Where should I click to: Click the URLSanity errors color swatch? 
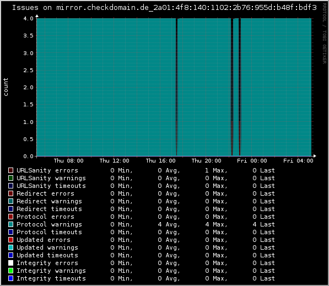coord(10,170)
